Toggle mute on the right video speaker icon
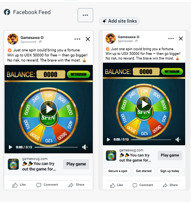The image size is (191, 202). [178, 140]
